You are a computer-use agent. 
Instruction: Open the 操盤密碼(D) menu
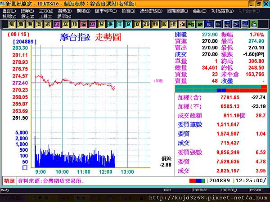pos(151,11)
